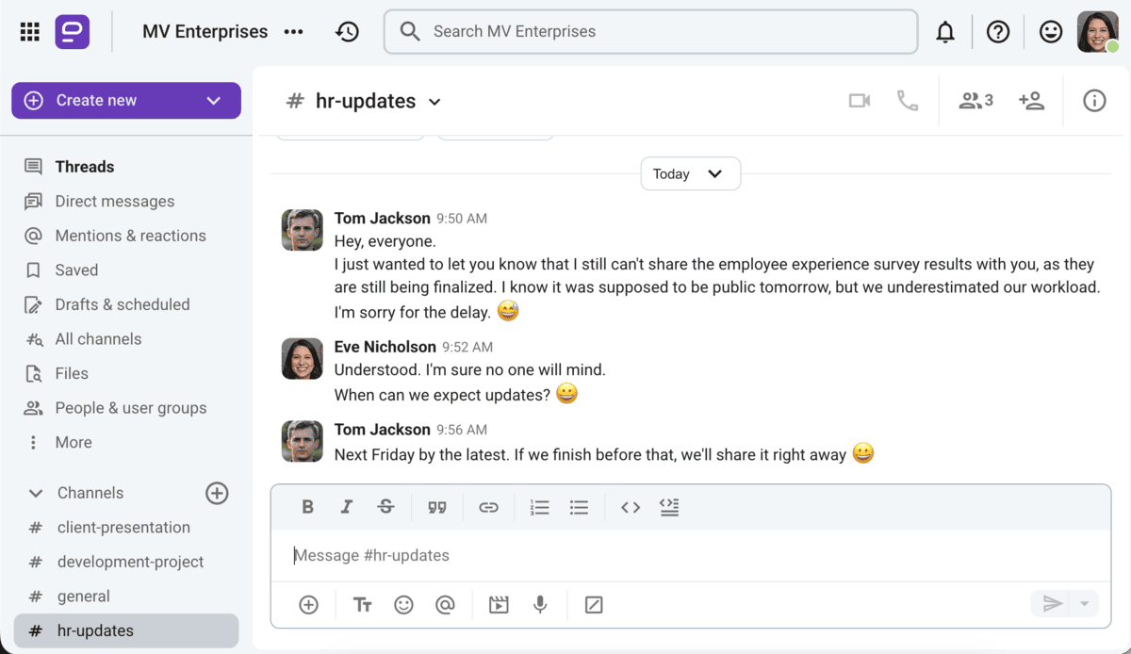Open the general channel
The width and height of the screenshot is (1131, 654).
[85, 596]
